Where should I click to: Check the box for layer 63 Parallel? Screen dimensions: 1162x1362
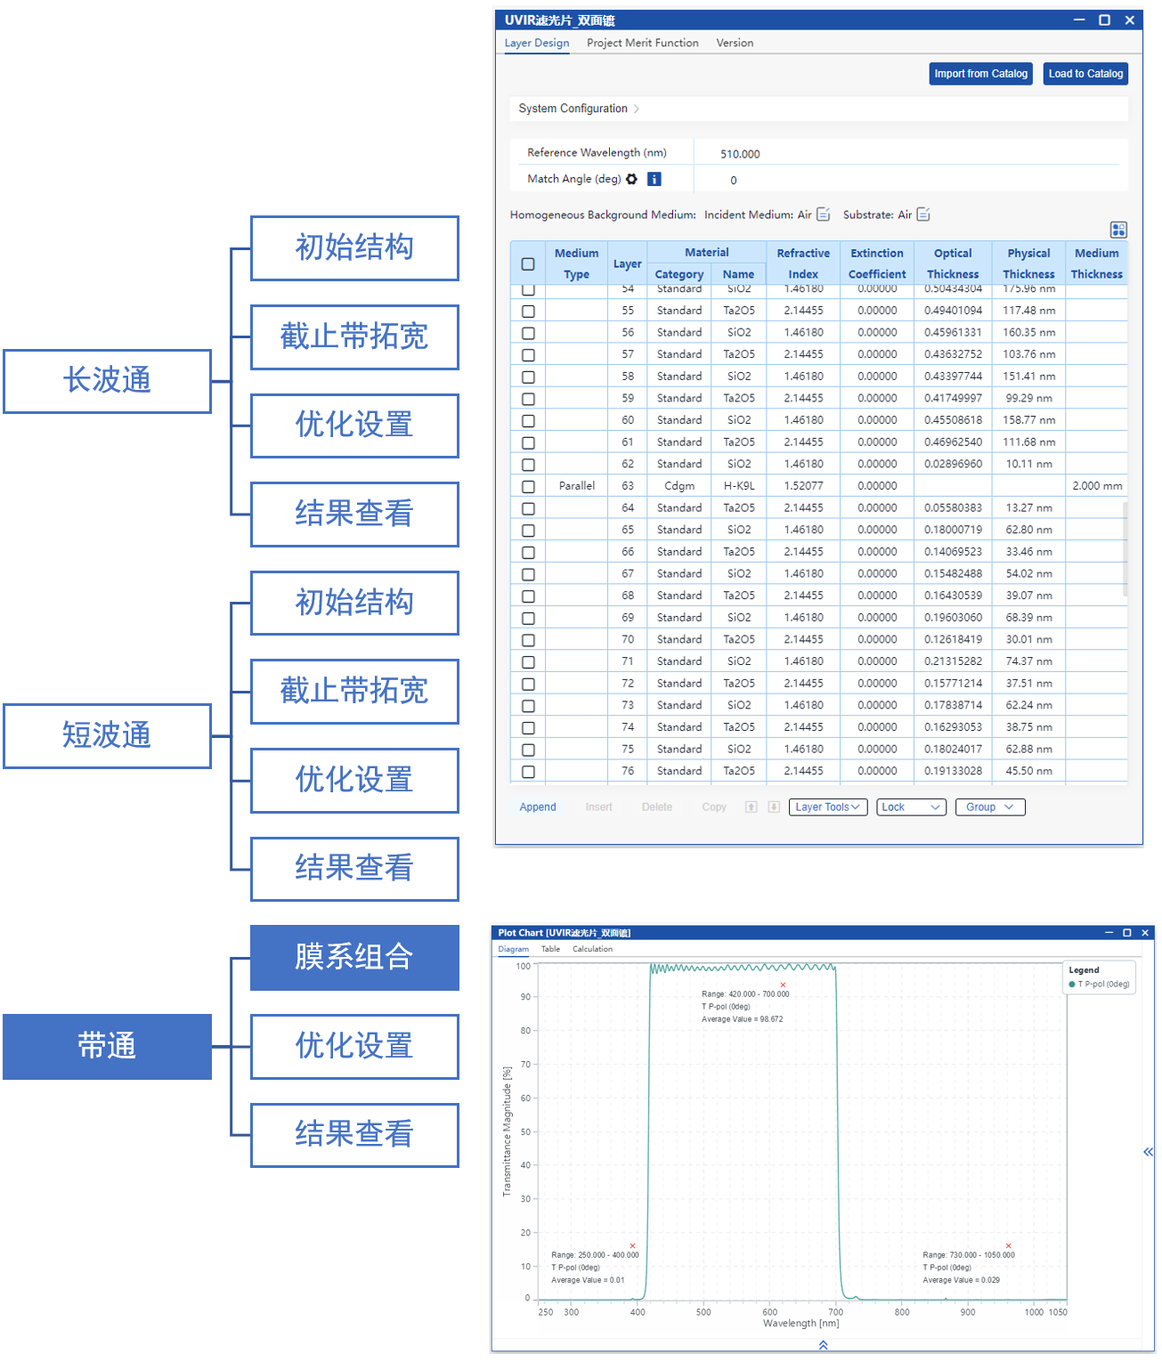click(528, 487)
